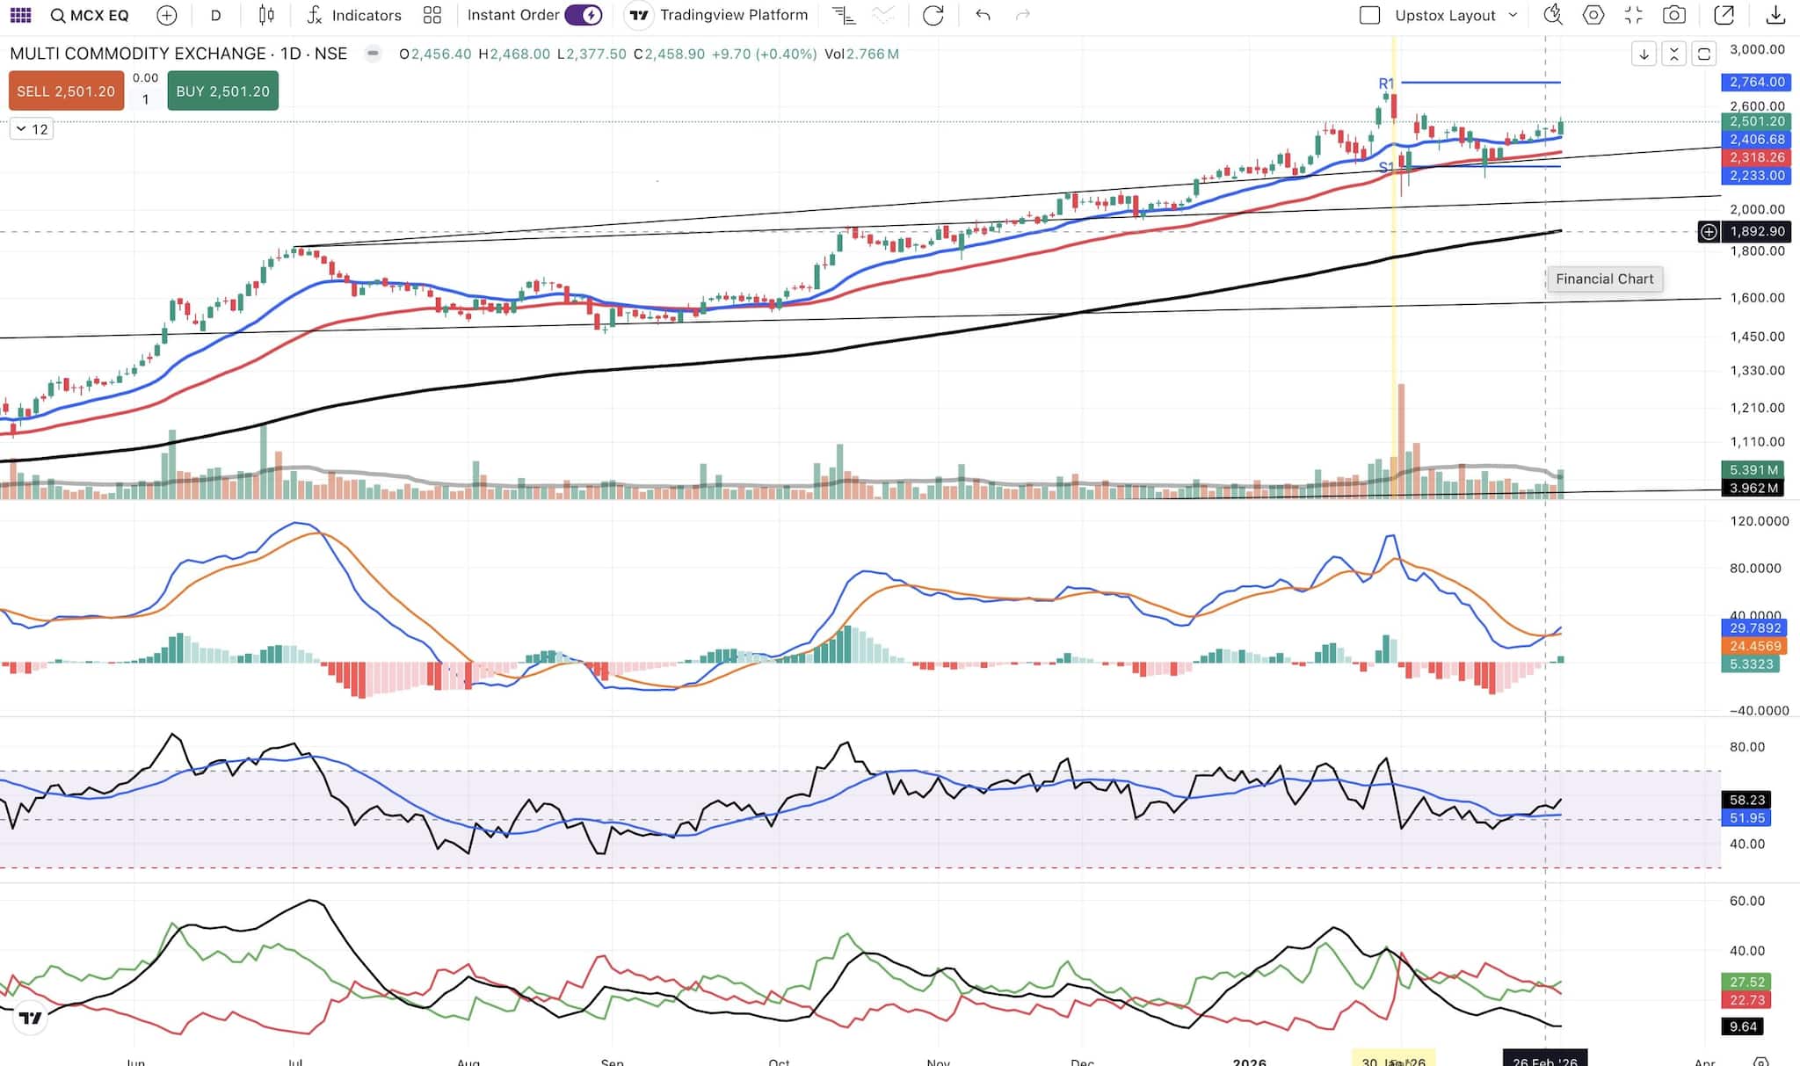1800x1066 pixels.
Task: Undo the last chart action
Action: (x=983, y=15)
